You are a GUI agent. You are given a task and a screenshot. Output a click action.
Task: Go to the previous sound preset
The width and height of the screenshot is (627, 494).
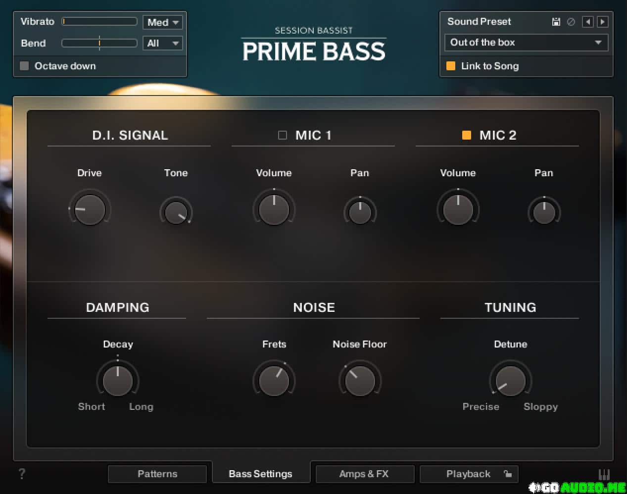click(x=588, y=22)
